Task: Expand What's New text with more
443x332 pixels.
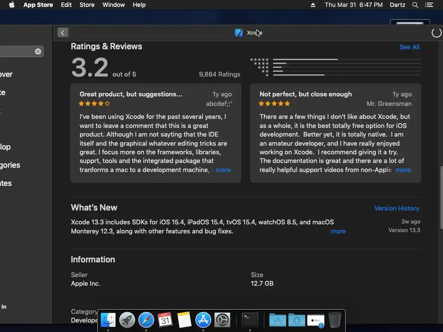Action: coord(338,231)
